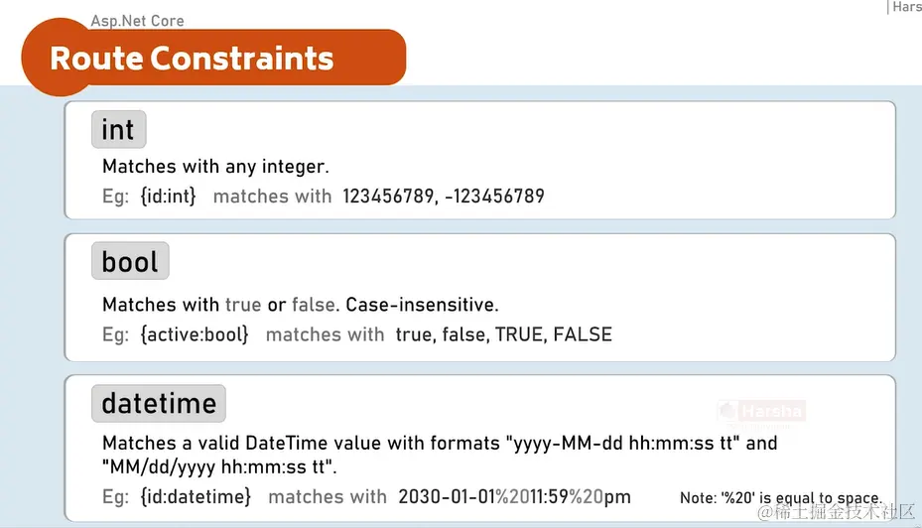Select the 'int' constraint label

click(119, 129)
